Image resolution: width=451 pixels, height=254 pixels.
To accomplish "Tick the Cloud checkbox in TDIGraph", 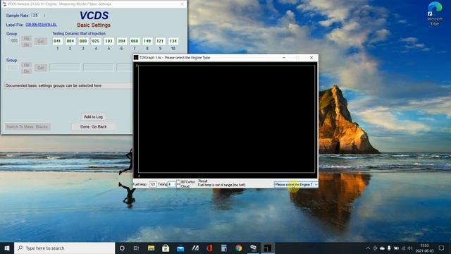I will (x=178, y=186).
